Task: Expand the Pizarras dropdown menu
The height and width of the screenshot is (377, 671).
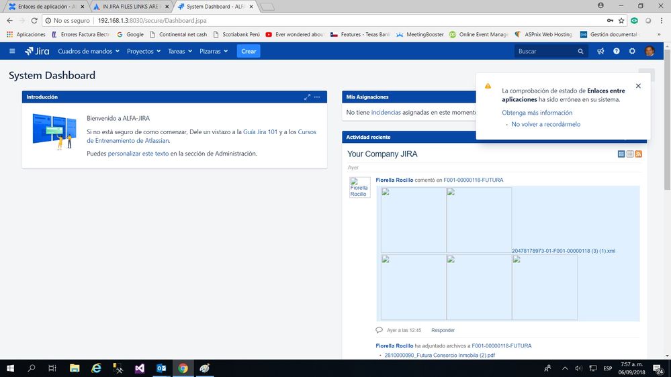Action: coord(214,51)
